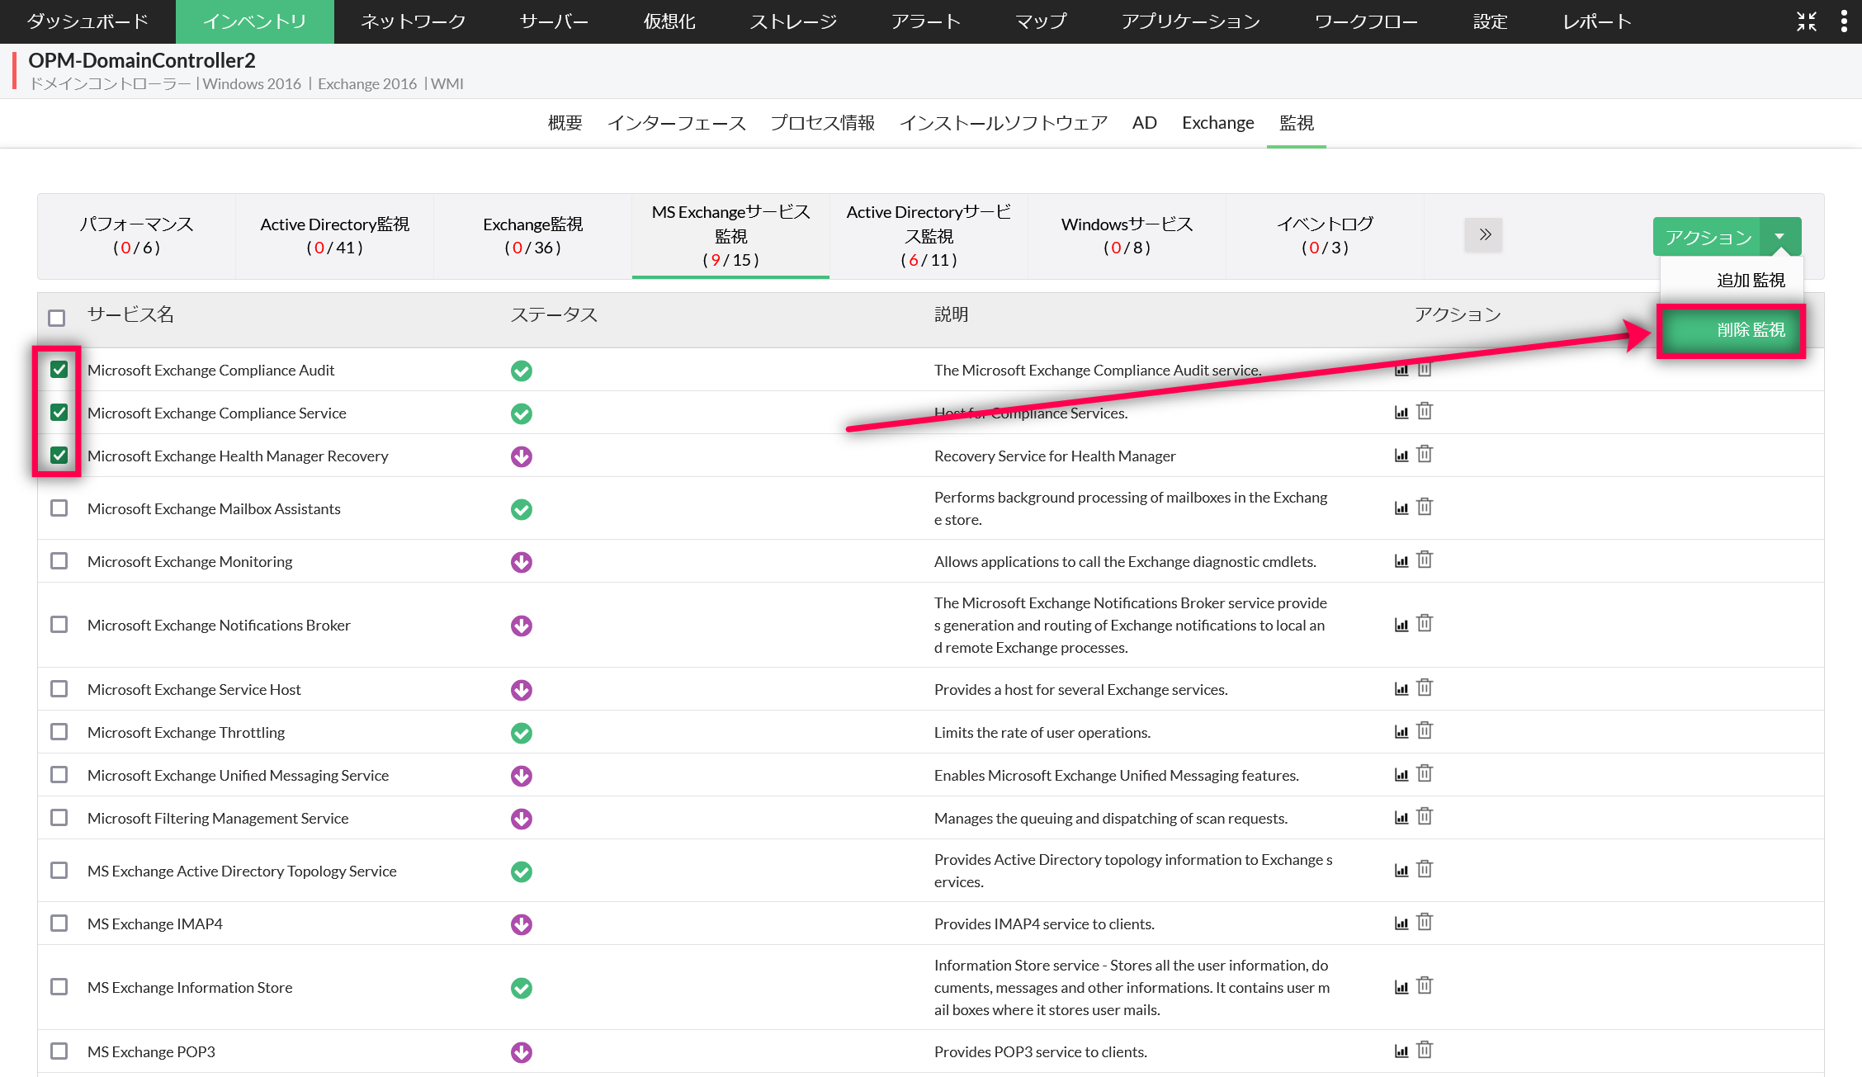This screenshot has height=1077, width=1862.
Task: Open graph for Microsoft Exchange Service Host
Action: point(1401,689)
